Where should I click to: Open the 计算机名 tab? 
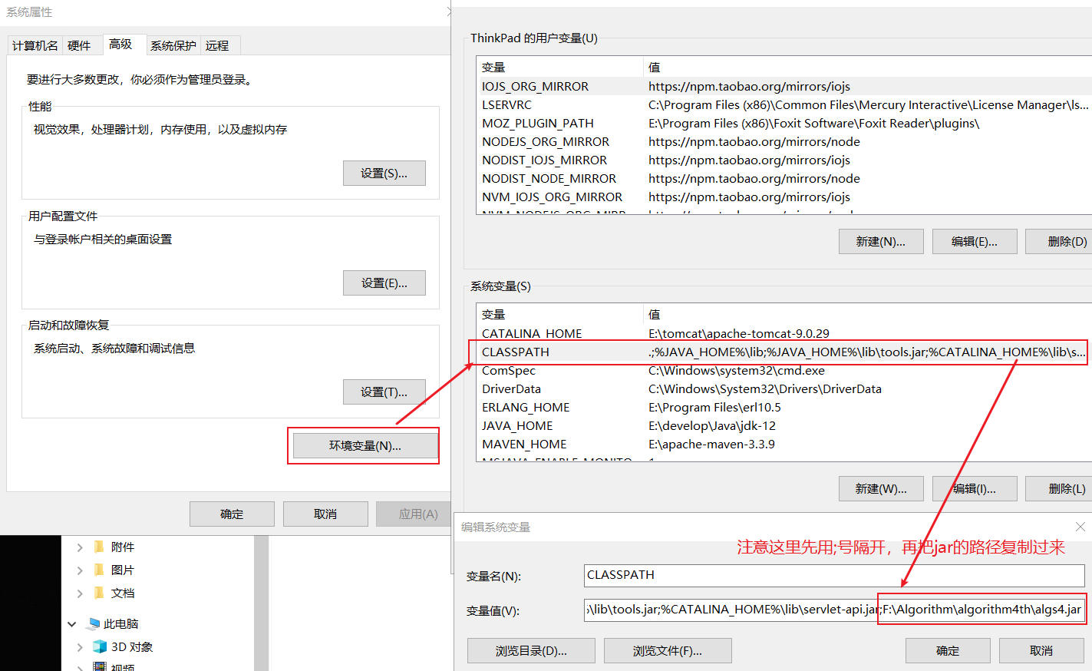35,45
